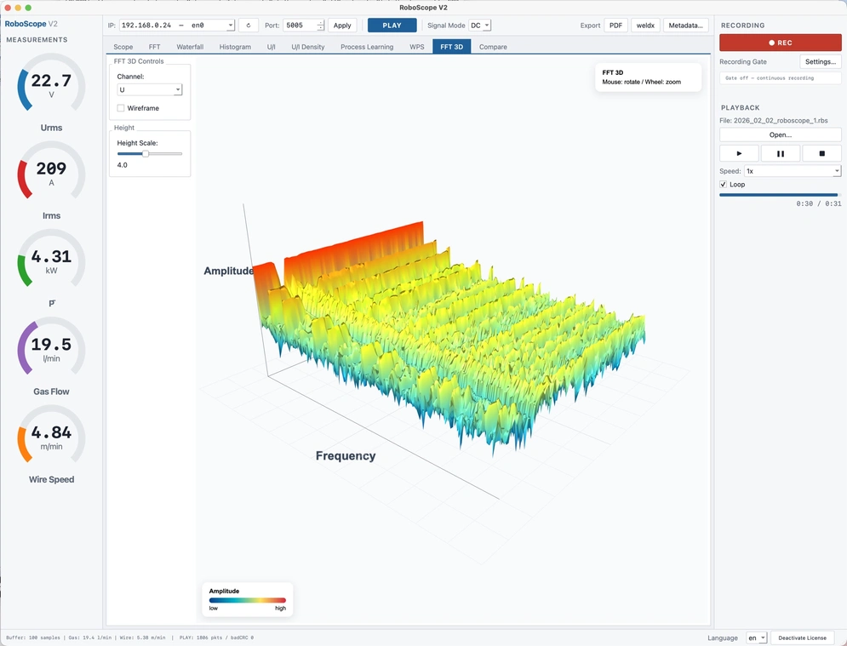Expand the Signal Mode DC dropdown
The image size is (847, 646).
point(479,26)
